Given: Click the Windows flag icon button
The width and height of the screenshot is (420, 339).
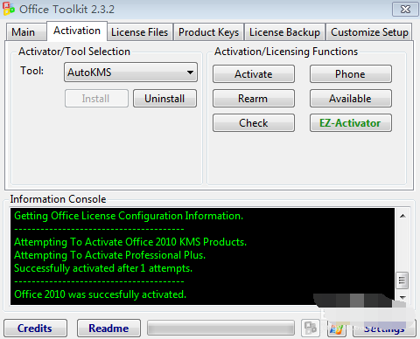Looking at the screenshot, I should coord(338,329).
